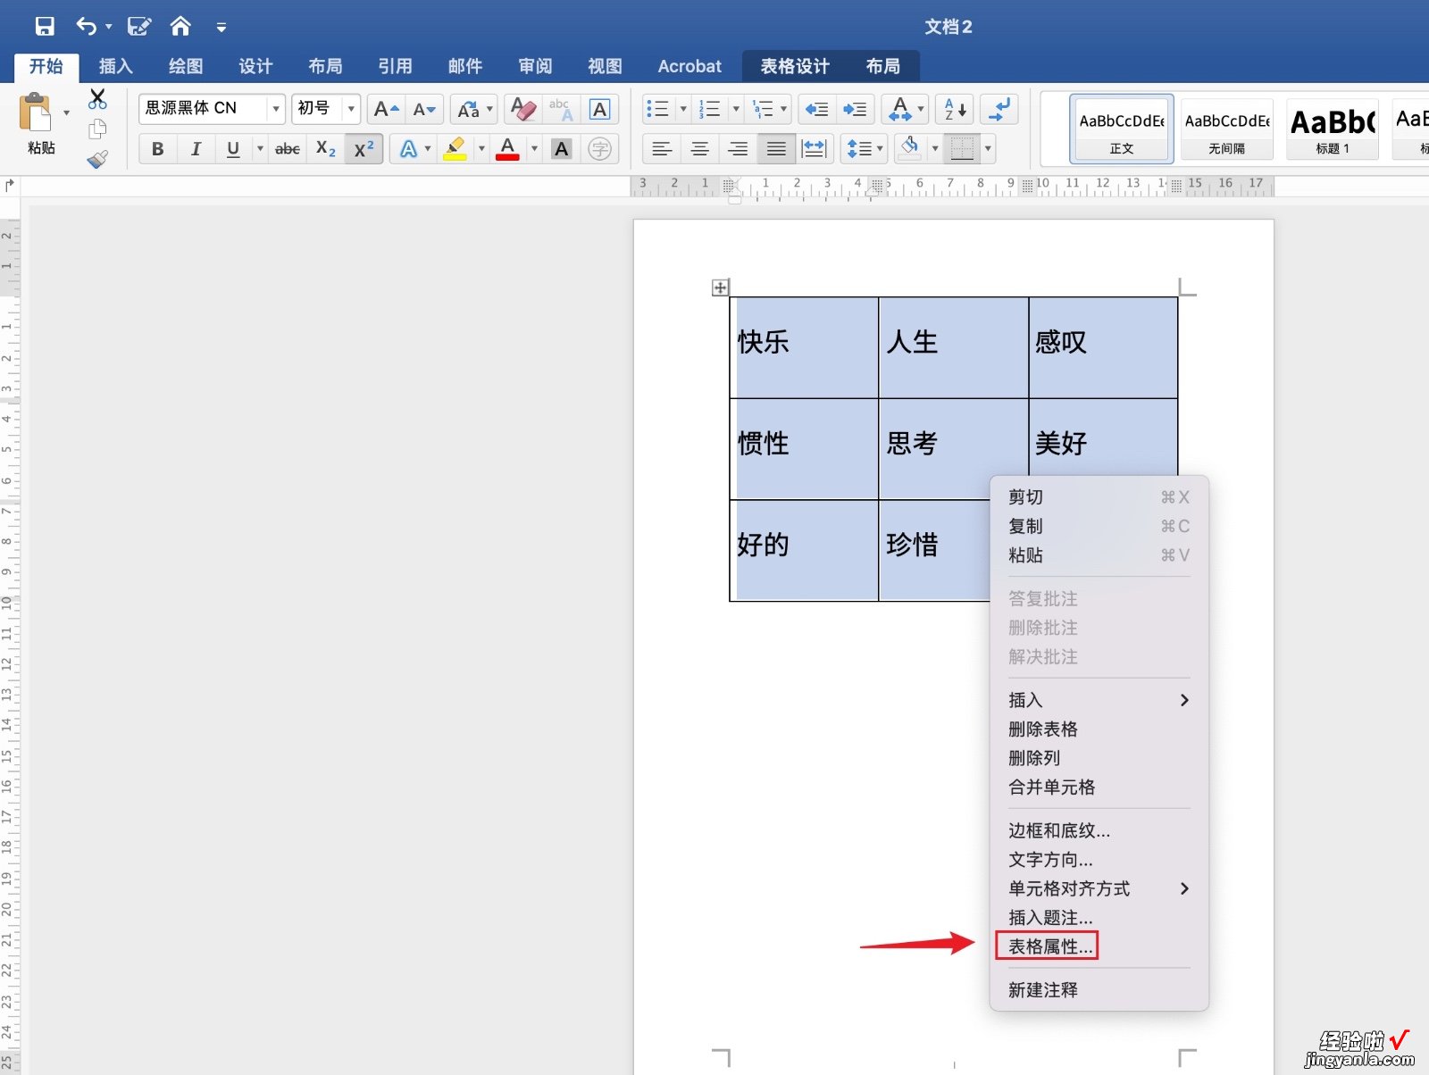Screen dimensions: 1429x1075
Task: Select 新建注释 in context menu
Action: coord(1043,990)
